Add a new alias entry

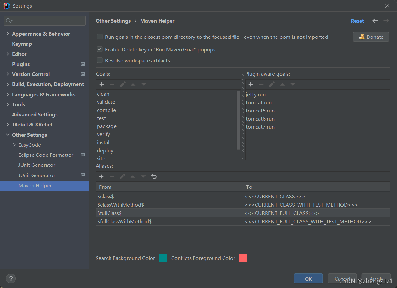click(x=101, y=176)
